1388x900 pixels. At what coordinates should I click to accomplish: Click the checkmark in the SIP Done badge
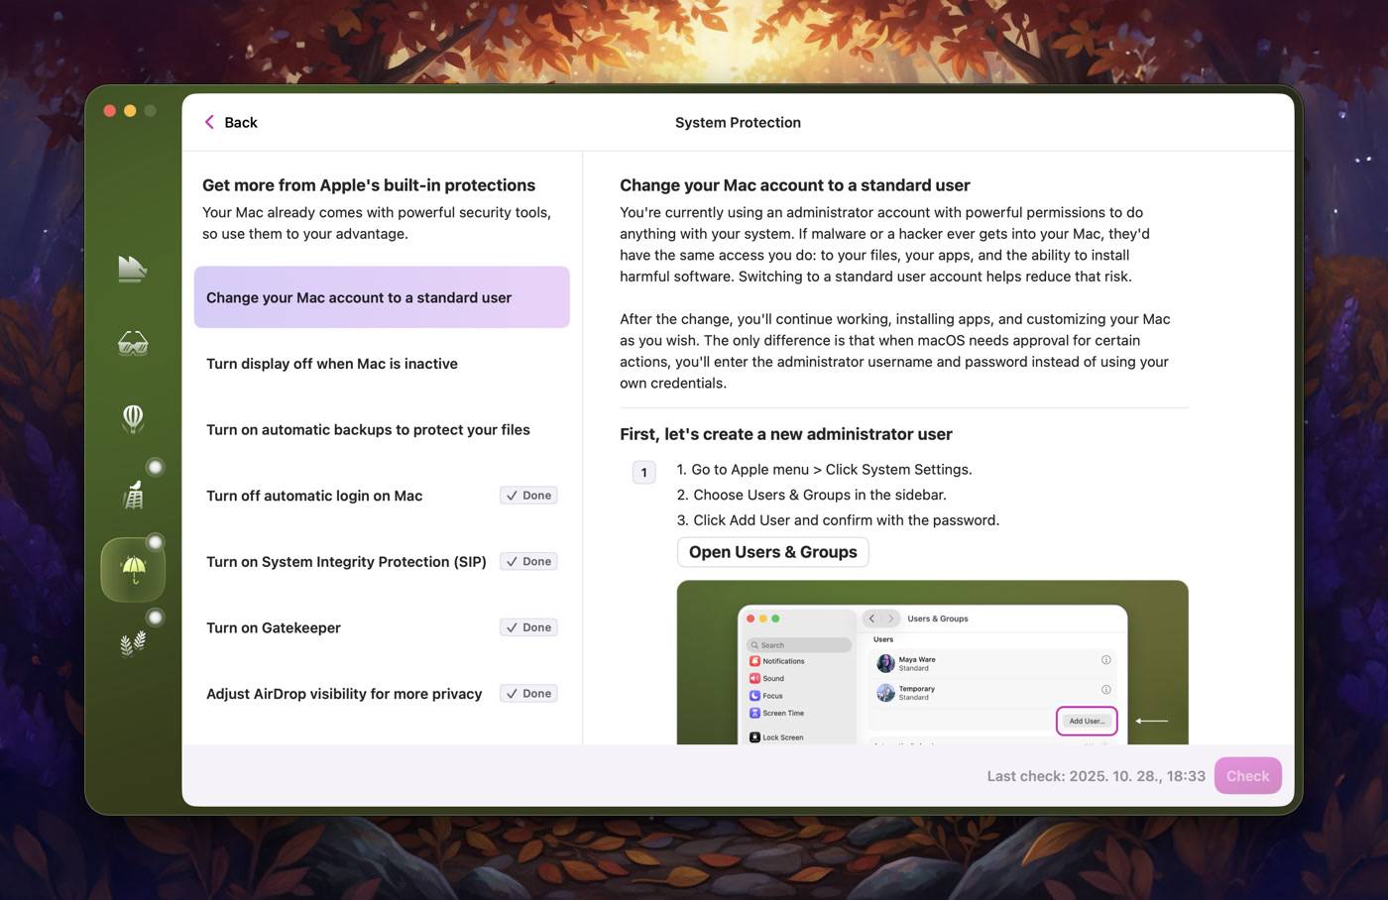[512, 562]
